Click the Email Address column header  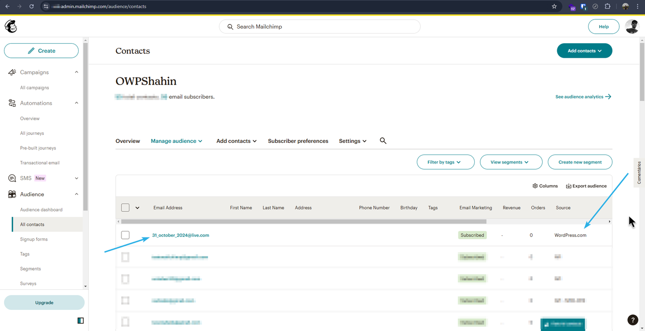point(168,208)
